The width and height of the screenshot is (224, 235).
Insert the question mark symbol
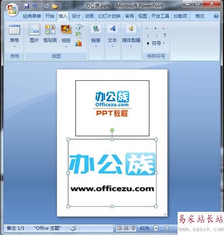tap(165, 36)
